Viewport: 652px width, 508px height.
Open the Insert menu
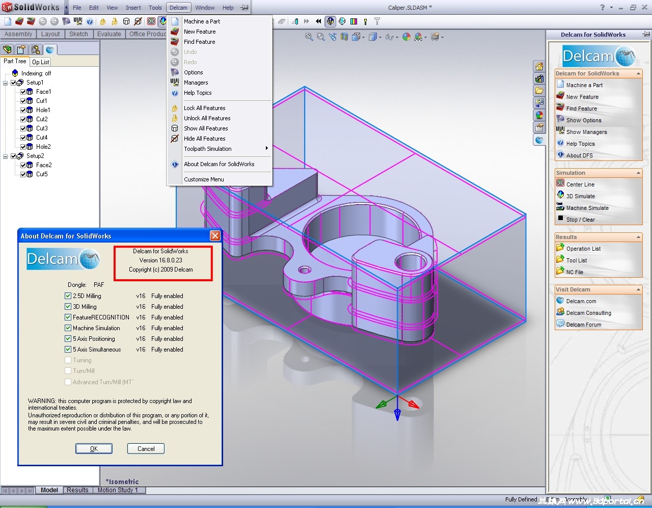click(x=133, y=8)
